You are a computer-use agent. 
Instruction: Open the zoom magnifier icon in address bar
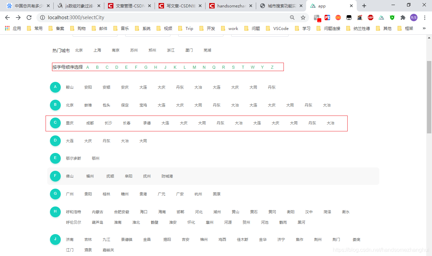[292, 18]
